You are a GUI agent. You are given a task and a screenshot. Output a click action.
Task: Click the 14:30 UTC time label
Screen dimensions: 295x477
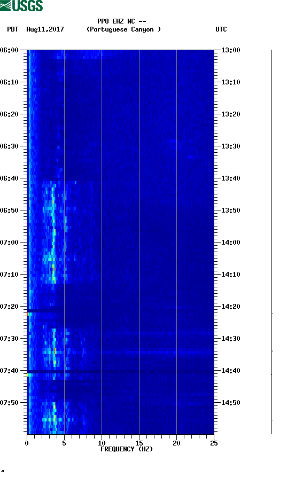pyautogui.click(x=230, y=338)
